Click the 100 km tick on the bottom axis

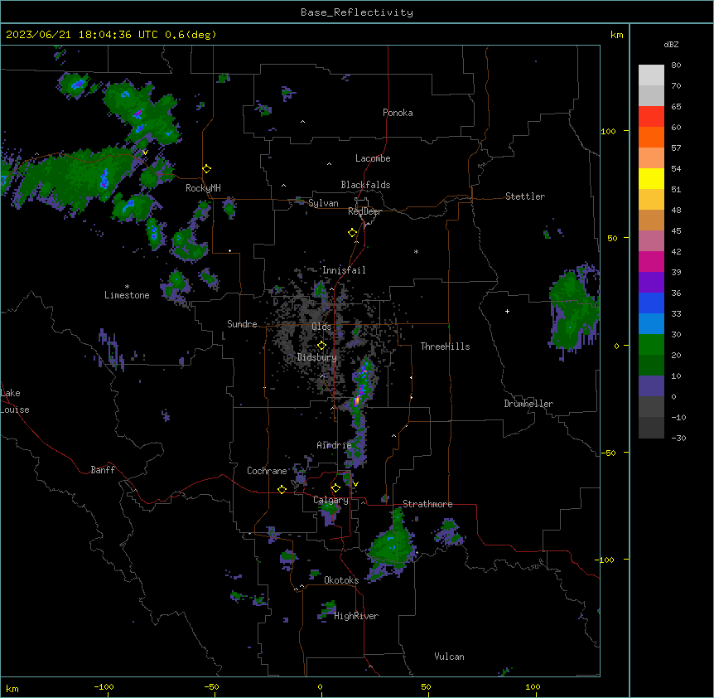(533, 686)
